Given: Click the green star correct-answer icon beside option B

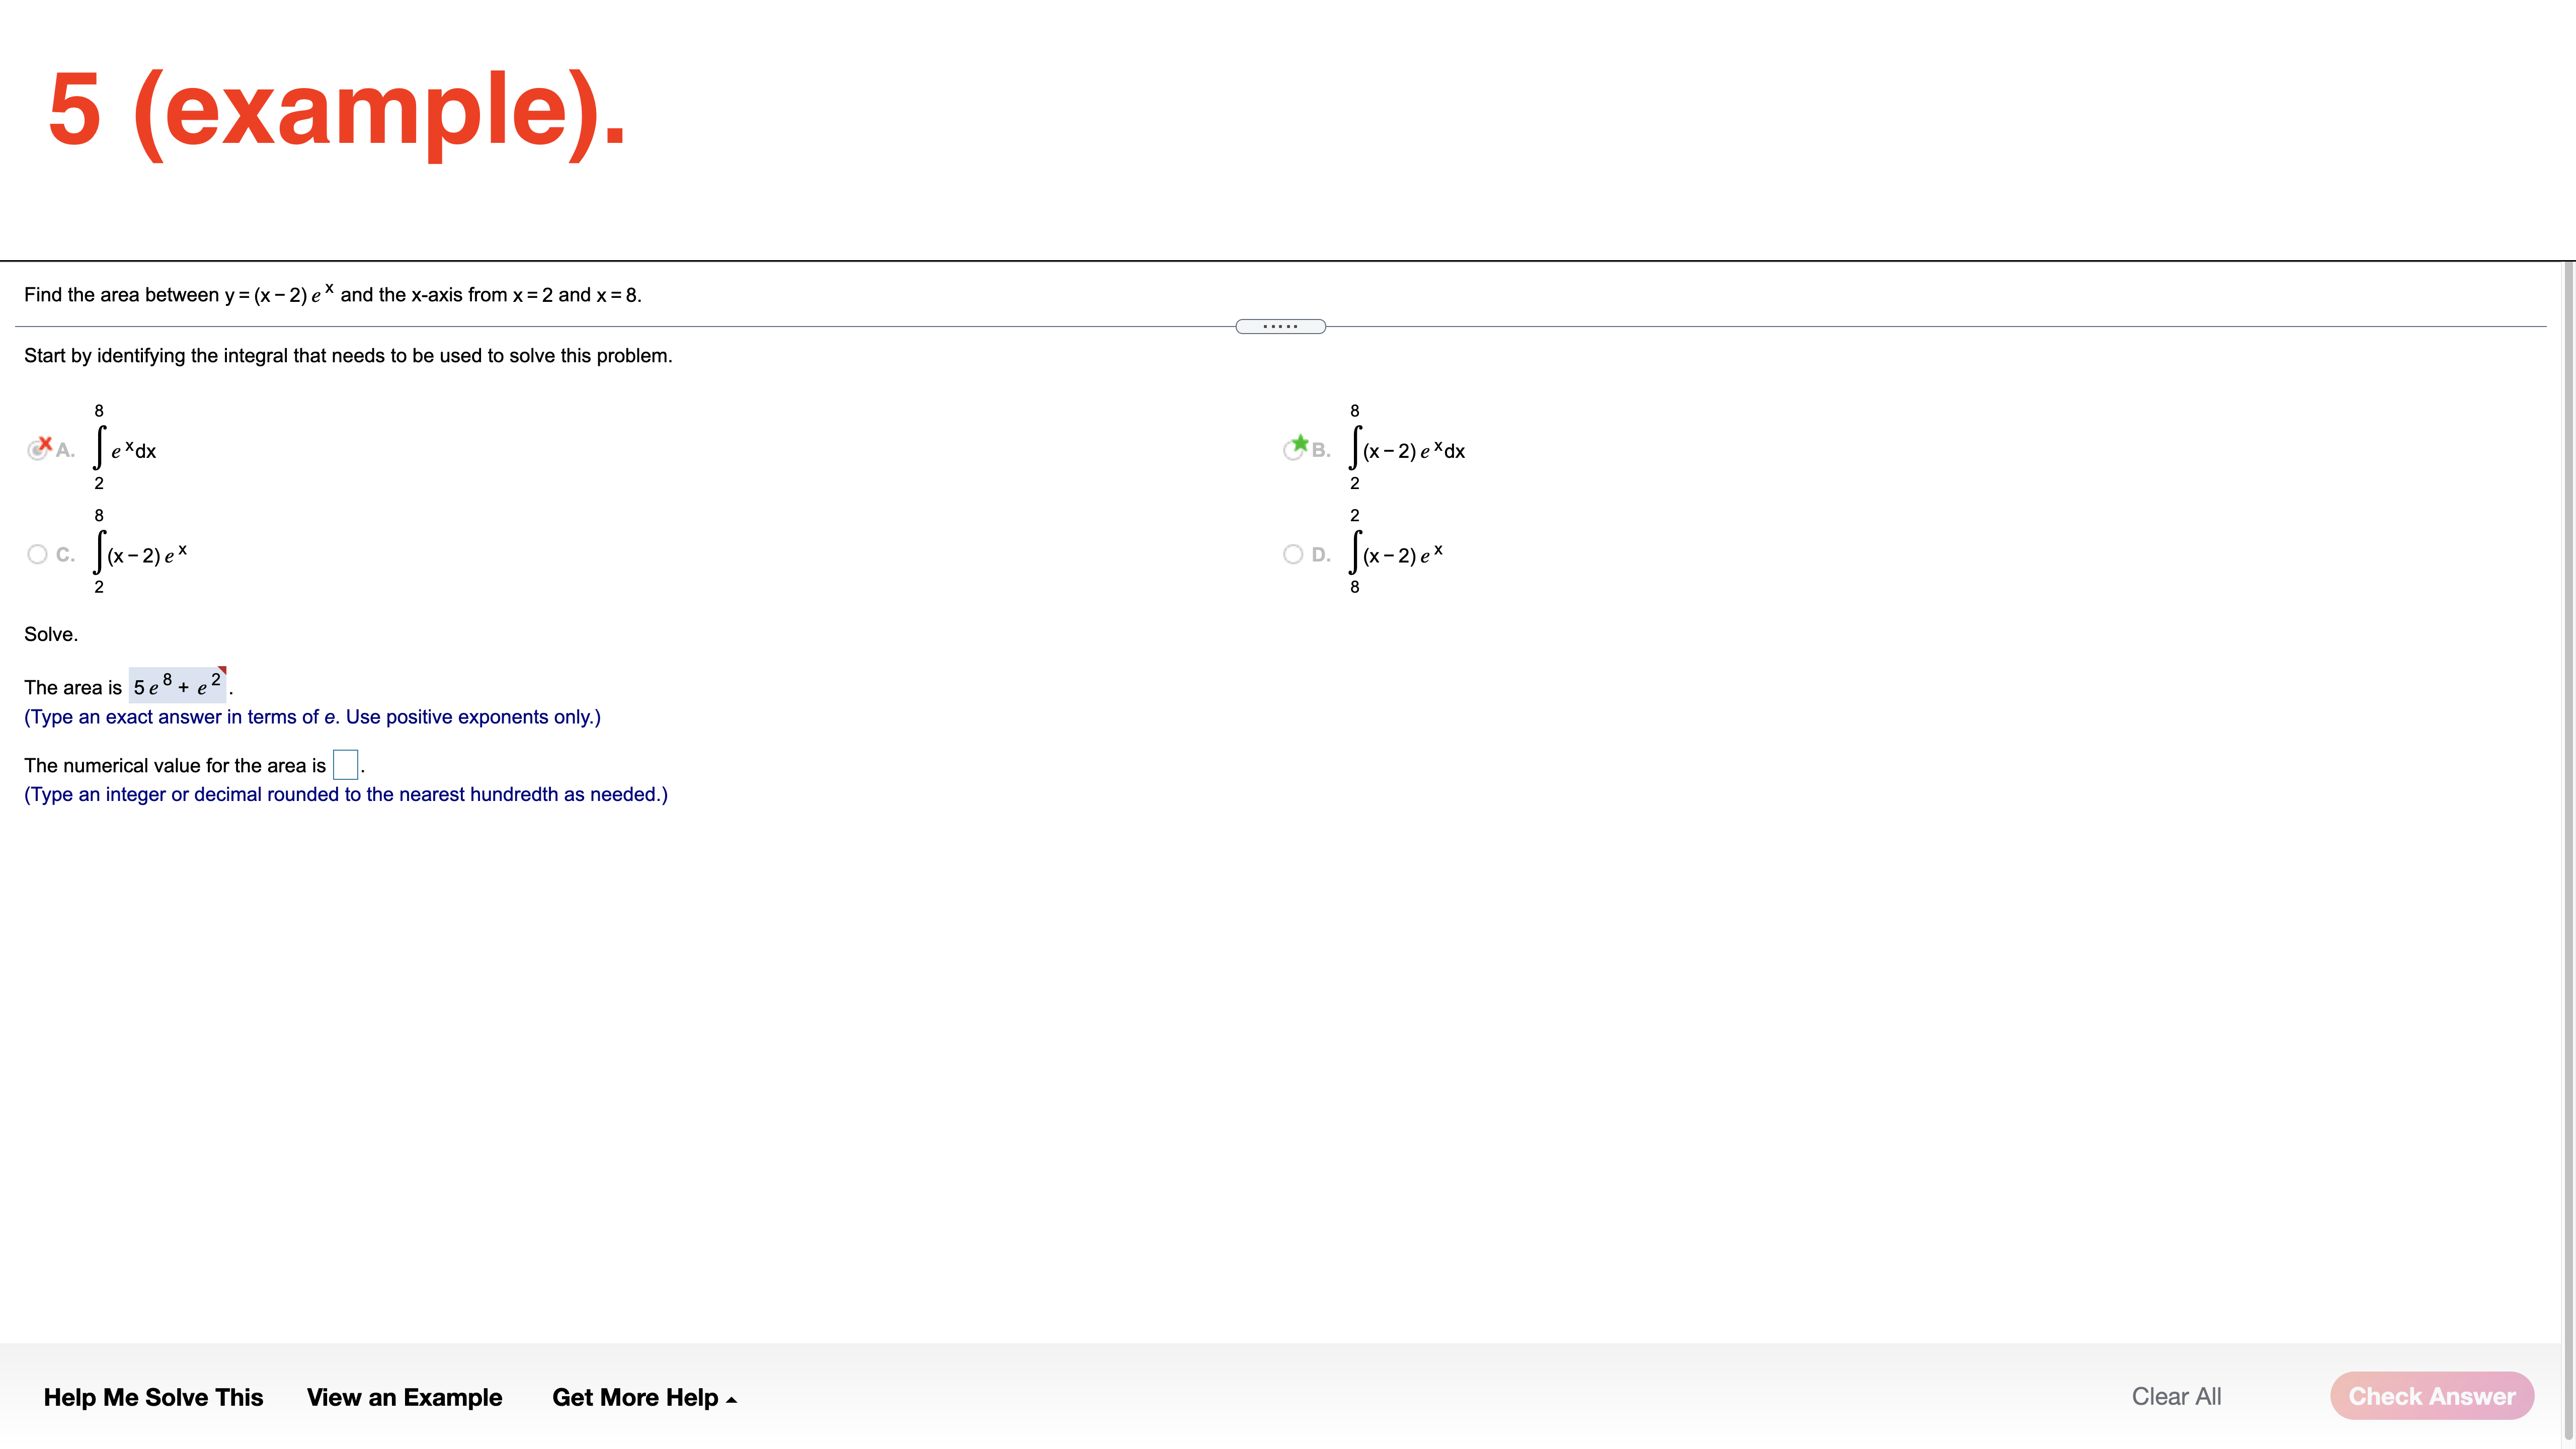Looking at the screenshot, I should tap(1300, 443).
